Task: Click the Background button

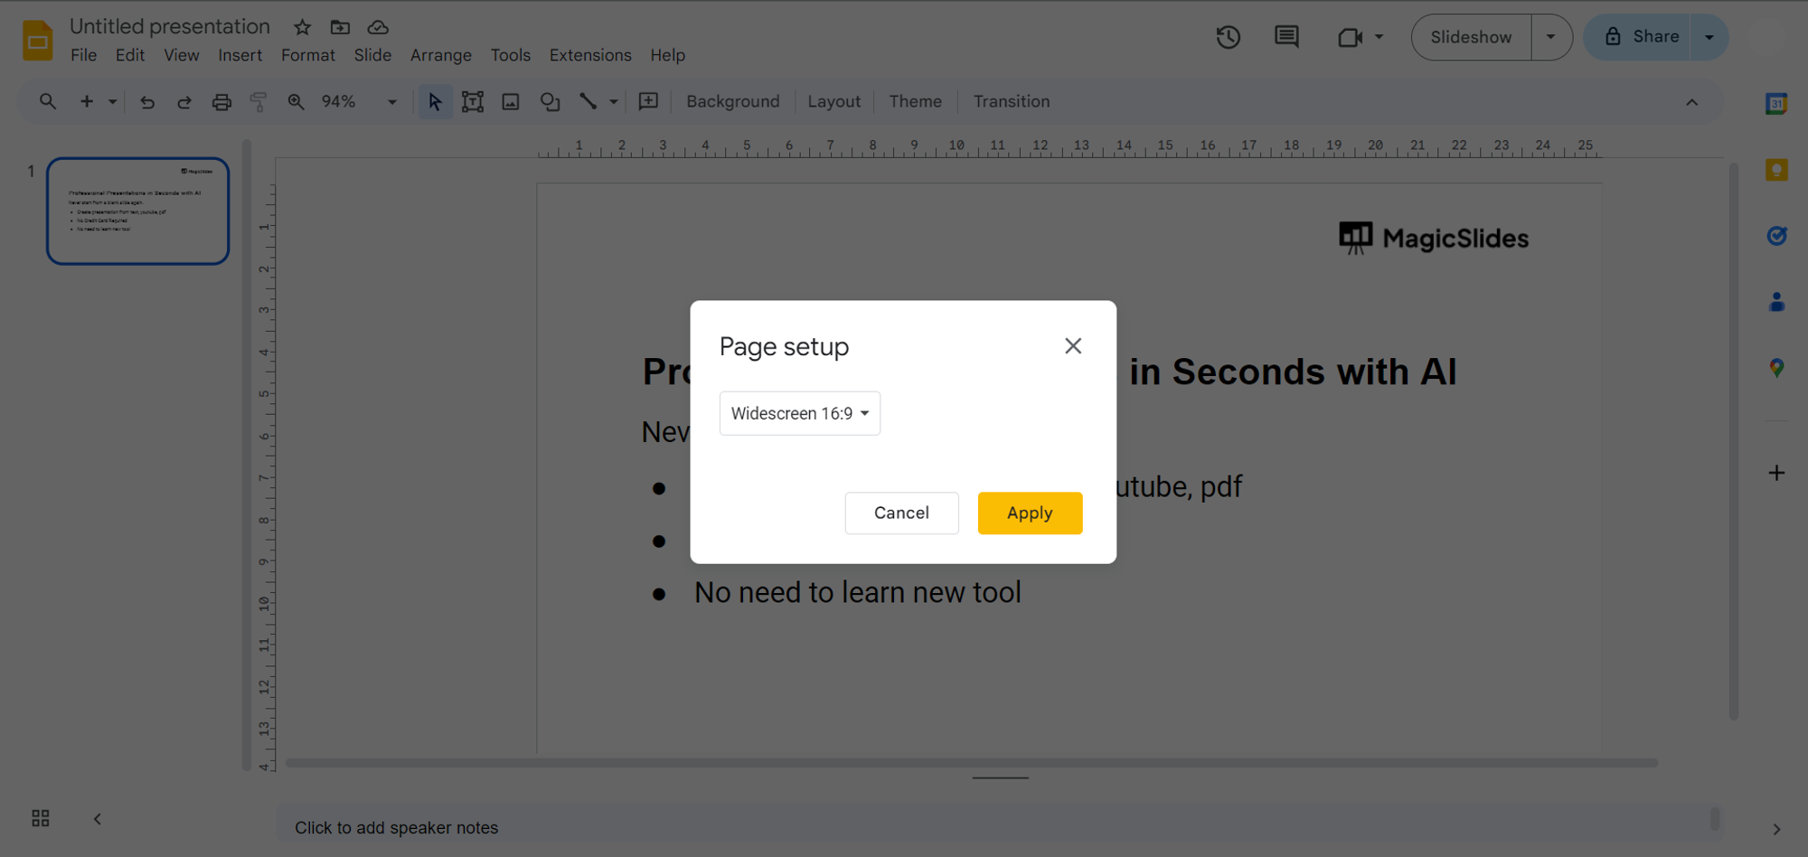Action: (732, 102)
